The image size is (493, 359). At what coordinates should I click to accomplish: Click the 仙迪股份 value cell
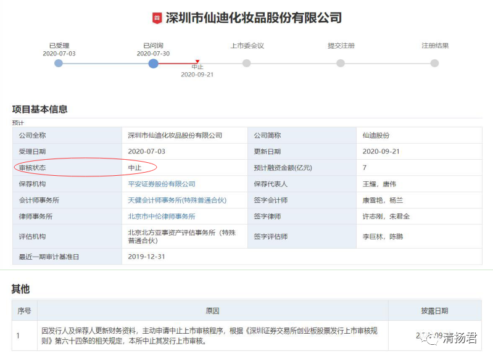(x=419, y=136)
